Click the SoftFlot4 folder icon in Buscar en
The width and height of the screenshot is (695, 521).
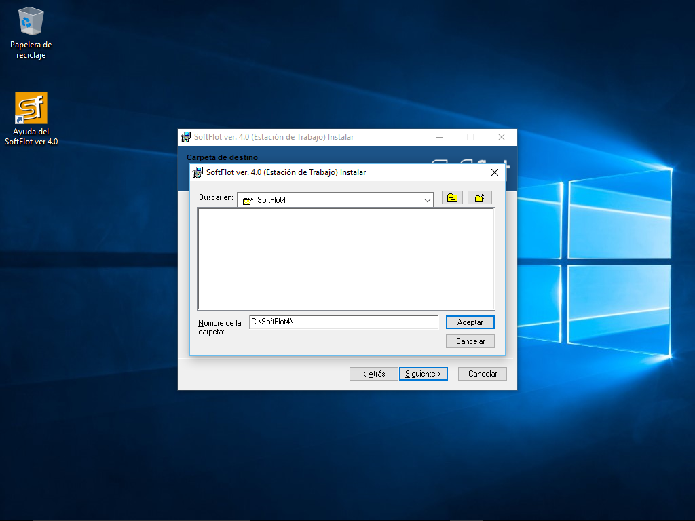248,200
